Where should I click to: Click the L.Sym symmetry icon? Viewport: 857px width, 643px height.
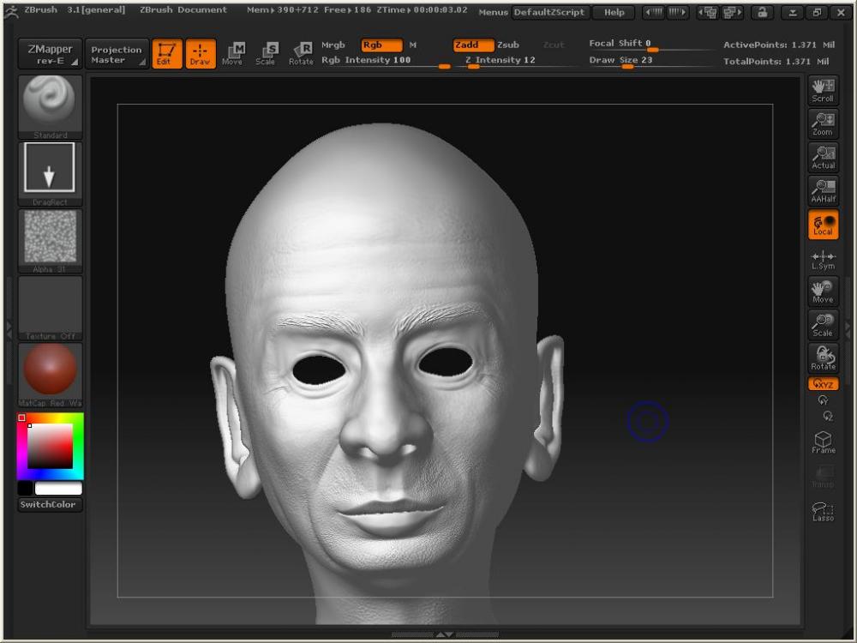point(823,259)
